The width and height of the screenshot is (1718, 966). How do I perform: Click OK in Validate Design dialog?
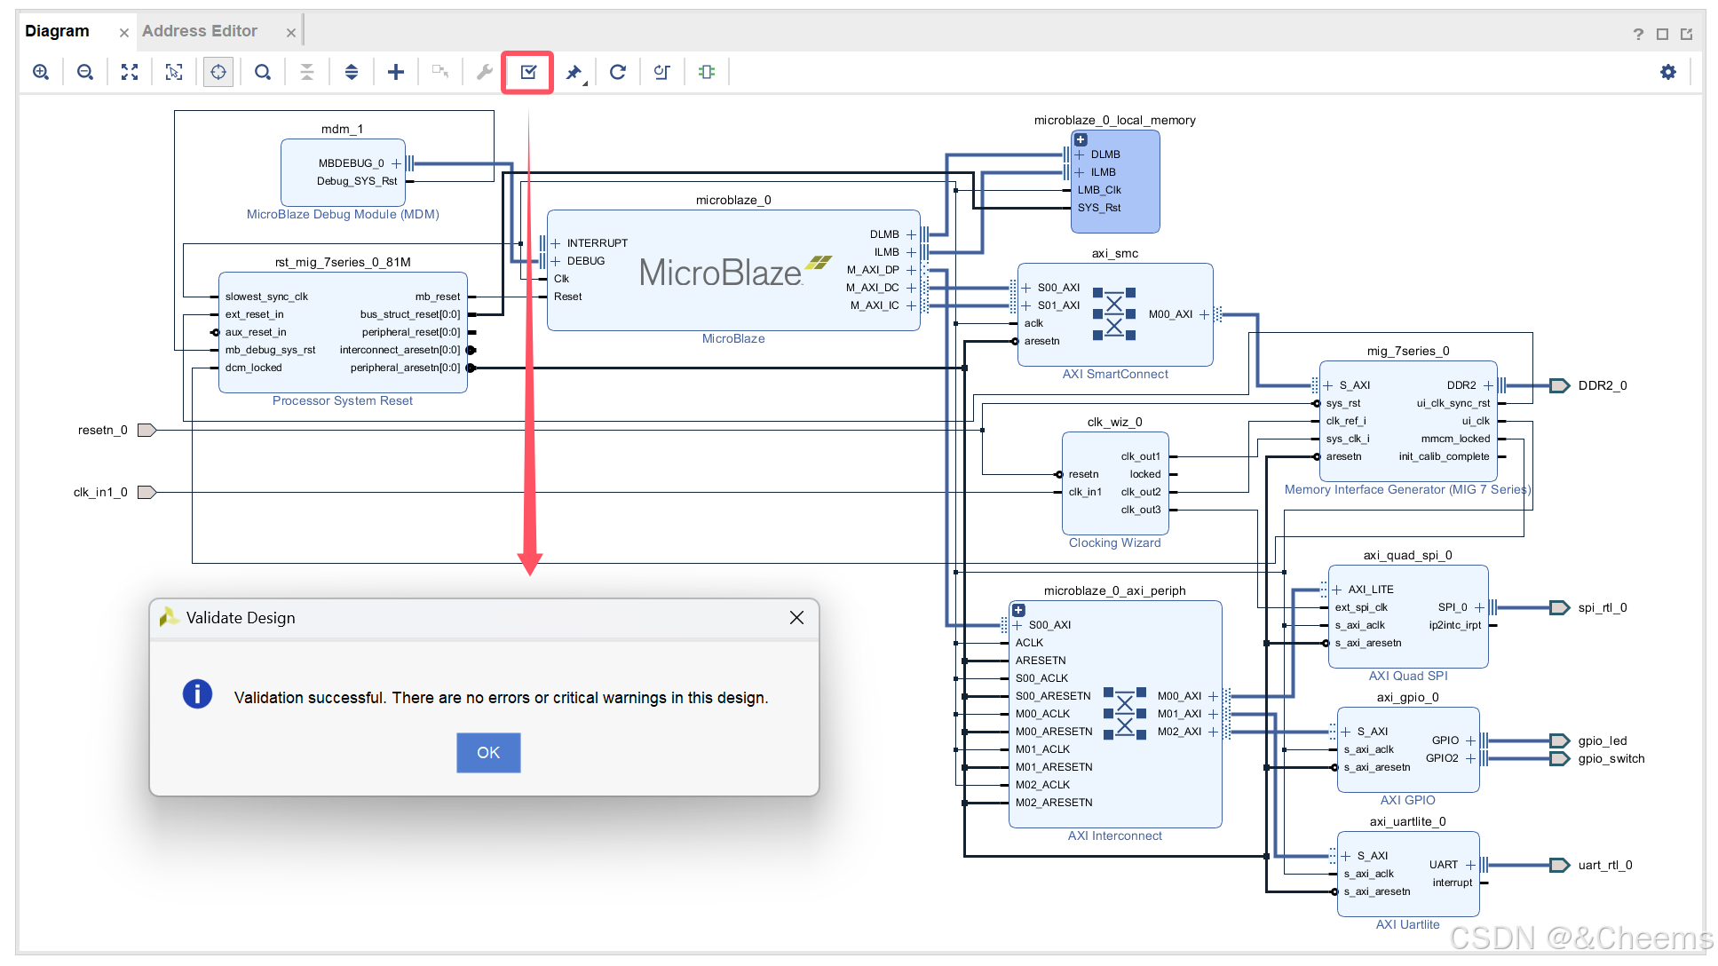488,752
